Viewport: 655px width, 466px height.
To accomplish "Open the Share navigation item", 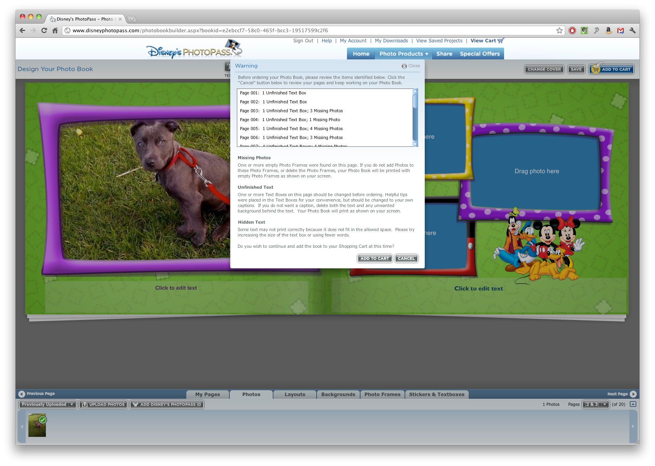I will tap(444, 54).
